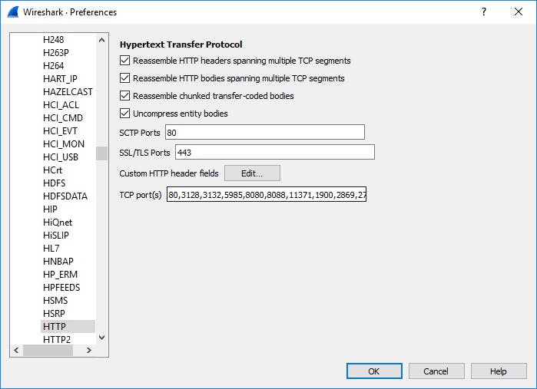The height and width of the screenshot is (389, 537).
Task: Click the SSL/TLS Ports input field
Action: [x=274, y=152]
